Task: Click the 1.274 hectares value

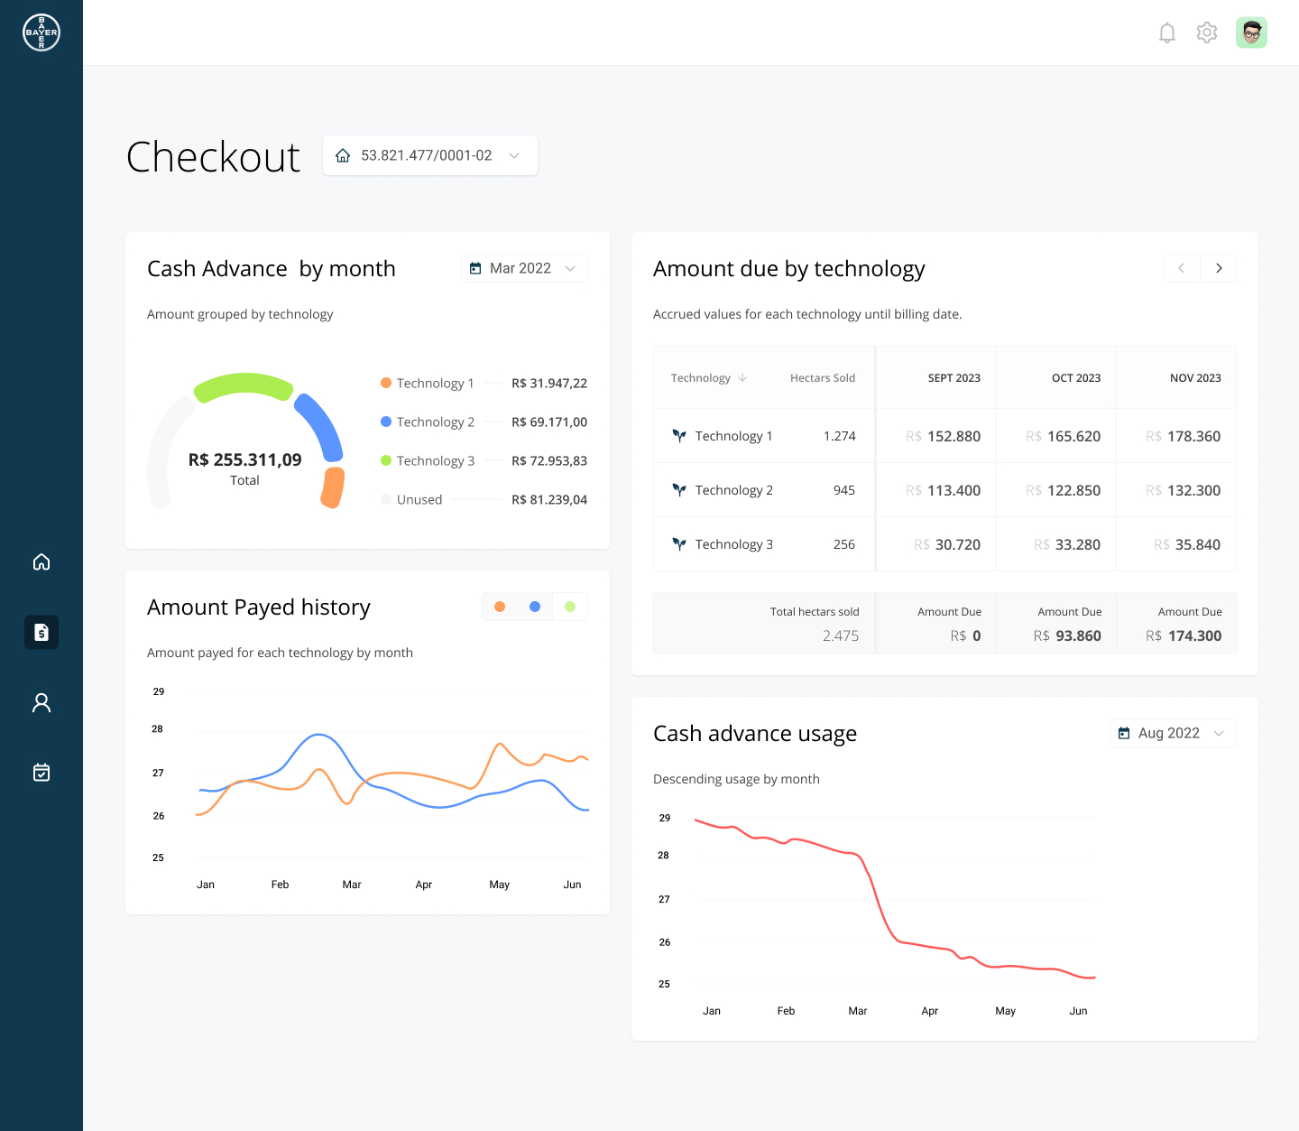Action: 839,436
